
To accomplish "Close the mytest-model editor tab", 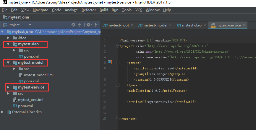I will pos(171,25).
